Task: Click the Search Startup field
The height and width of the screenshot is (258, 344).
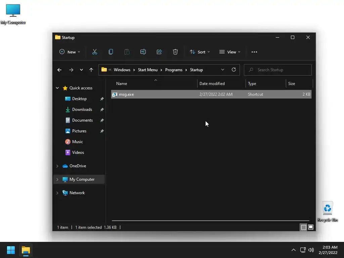Action: click(x=278, y=70)
